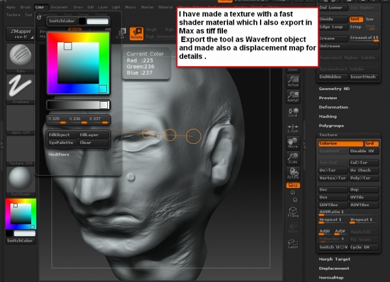The height and width of the screenshot is (282, 390).
Task: Click the GUVTiles button
Action: pos(333,205)
